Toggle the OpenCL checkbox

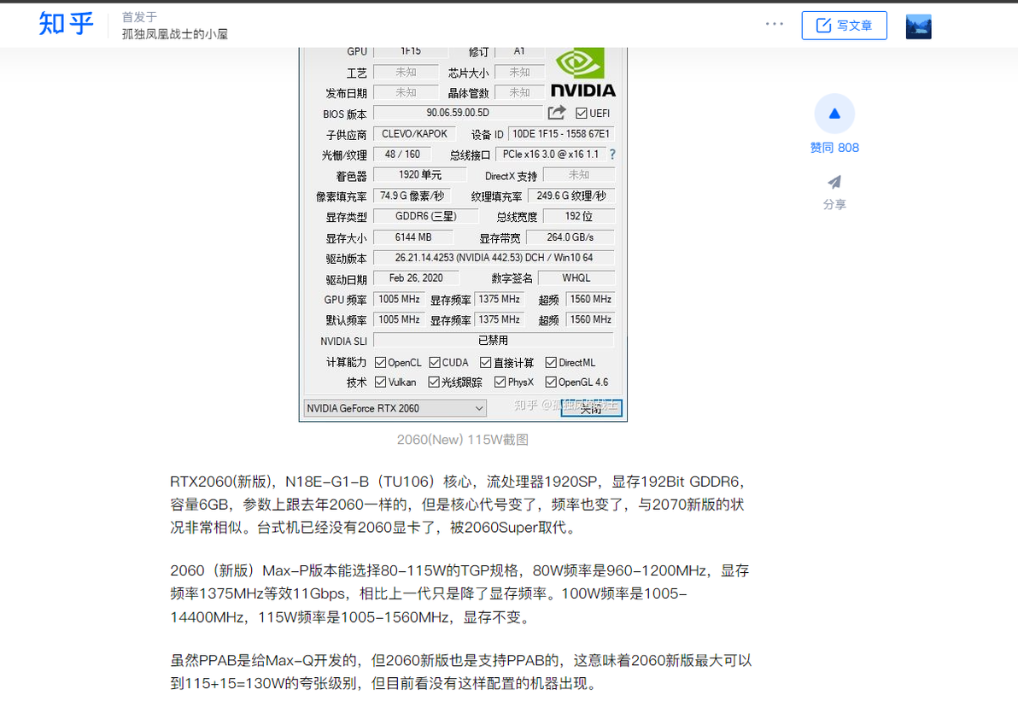pos(380,362)
